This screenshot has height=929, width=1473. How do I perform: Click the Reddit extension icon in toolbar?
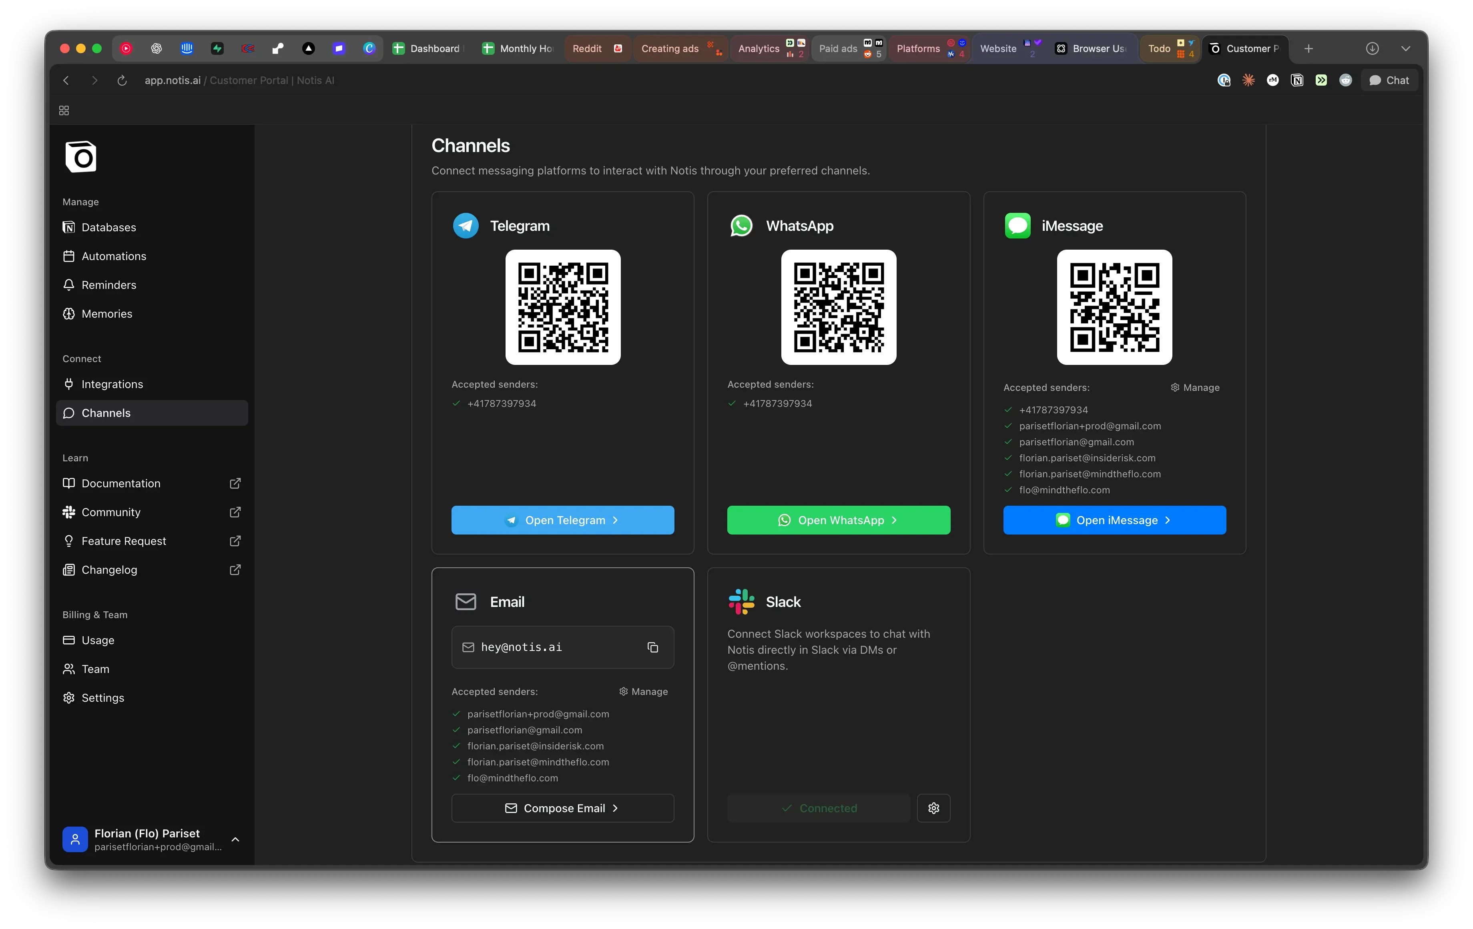pos(1345,80)
